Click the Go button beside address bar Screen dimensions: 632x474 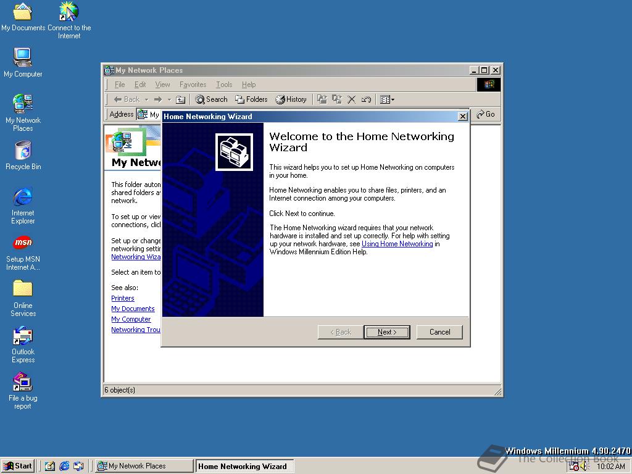[486, 114]
